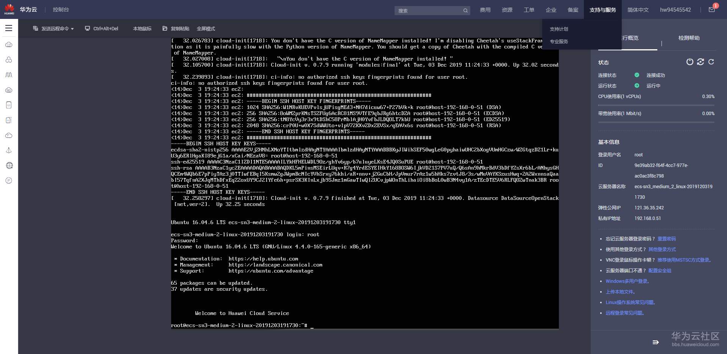Click the 华为云 brand name
The image size is (727, 354).
pyautogui.click(x=28, y=9)
